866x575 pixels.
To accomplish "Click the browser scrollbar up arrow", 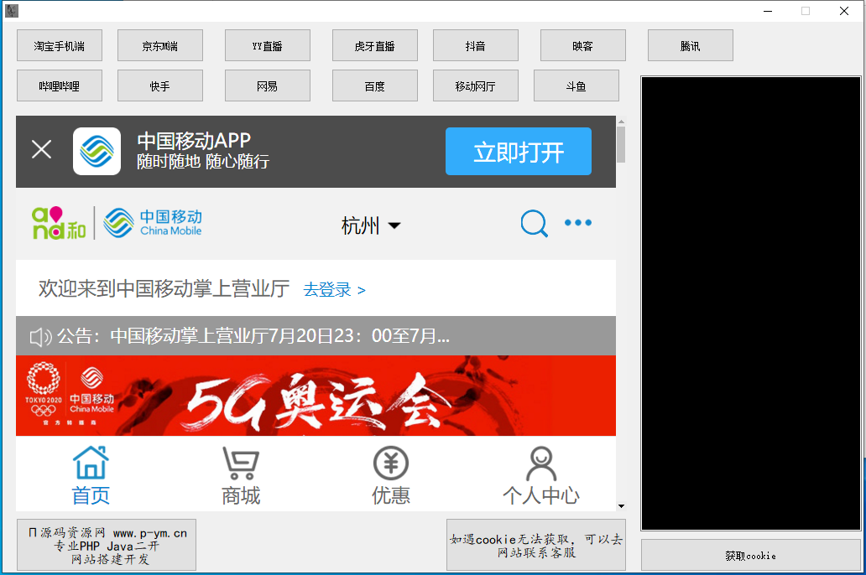I will tap(621, 121).
